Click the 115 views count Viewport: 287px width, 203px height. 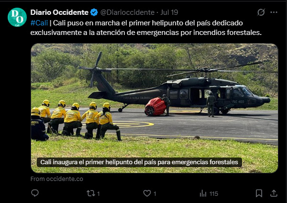pos(214,193)
